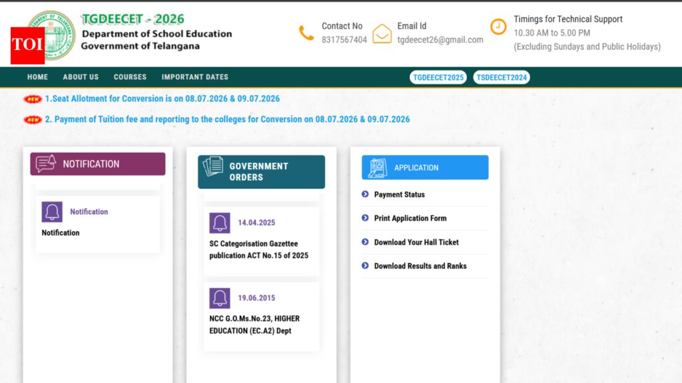Viewport: 682px width, 383px height.
Task: Click arrow bullet beside Payment Status
Action: 365,194
